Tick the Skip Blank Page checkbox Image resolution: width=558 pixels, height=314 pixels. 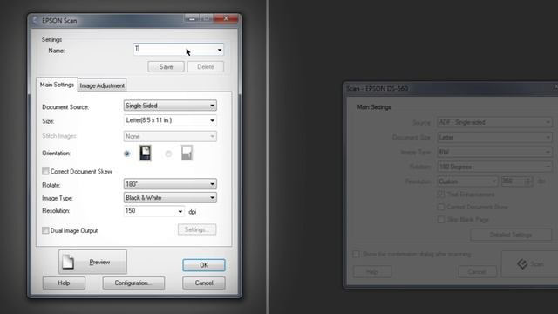(x=441, y=219)
